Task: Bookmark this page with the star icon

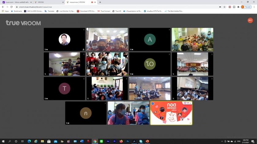Action: click(x=224, y=7)
